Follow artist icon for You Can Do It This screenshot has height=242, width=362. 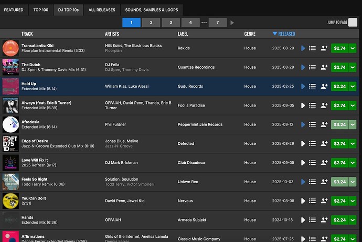pos(324,201)
